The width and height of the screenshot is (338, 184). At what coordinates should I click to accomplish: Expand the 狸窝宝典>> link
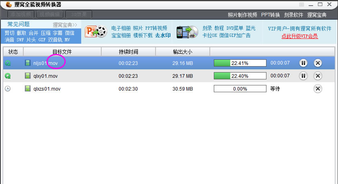[65, 25]
